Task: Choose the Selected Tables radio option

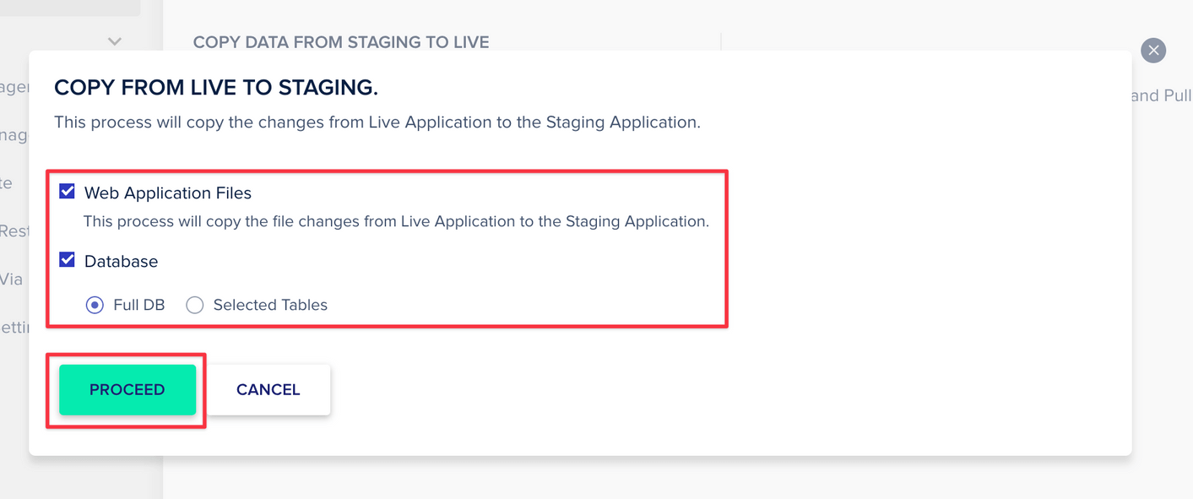Action: click(195, 305)
